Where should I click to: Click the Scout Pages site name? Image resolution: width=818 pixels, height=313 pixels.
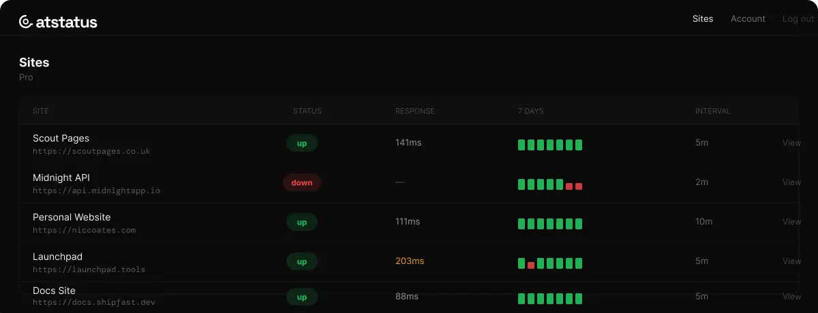pos(61,138)
